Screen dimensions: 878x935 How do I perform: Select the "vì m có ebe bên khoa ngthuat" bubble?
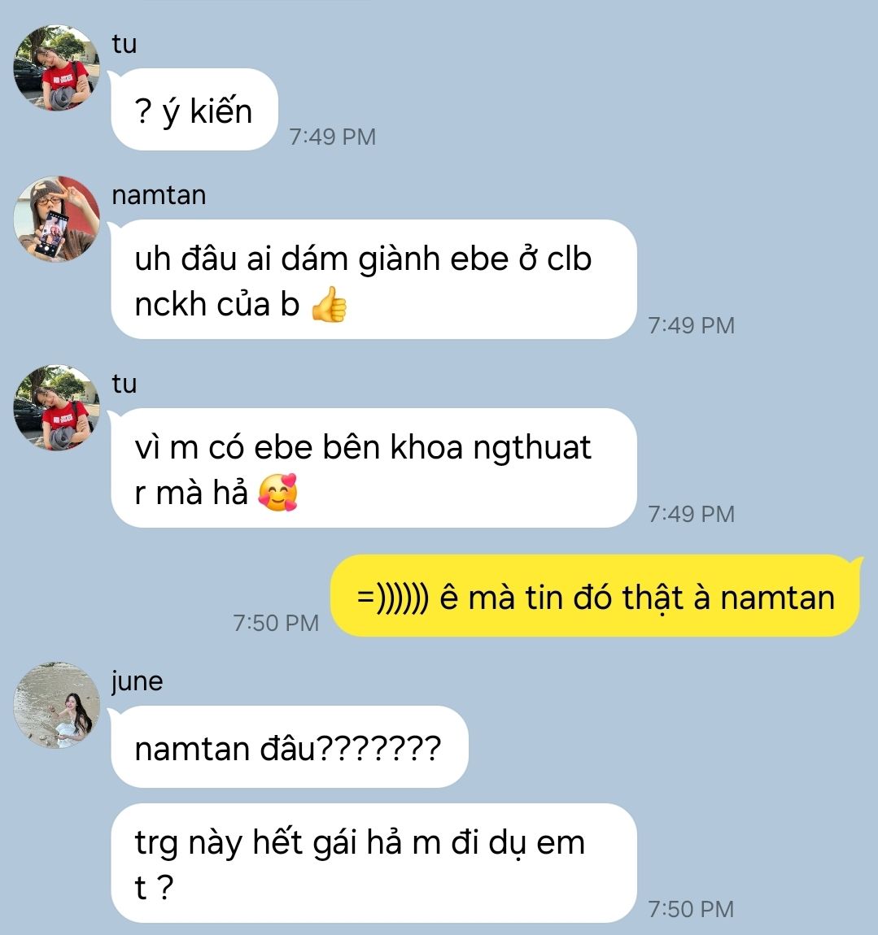pyautogui.click(x=373, y=468)
